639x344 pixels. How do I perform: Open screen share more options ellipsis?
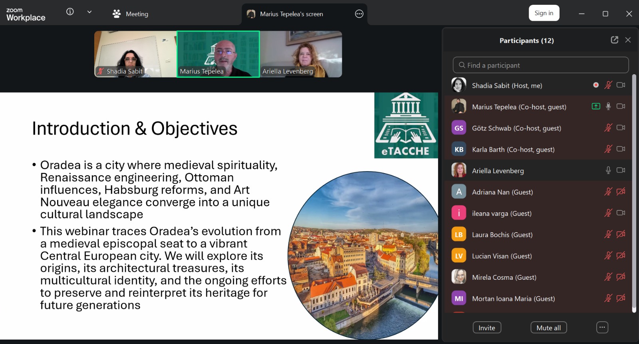coord(359,14)
